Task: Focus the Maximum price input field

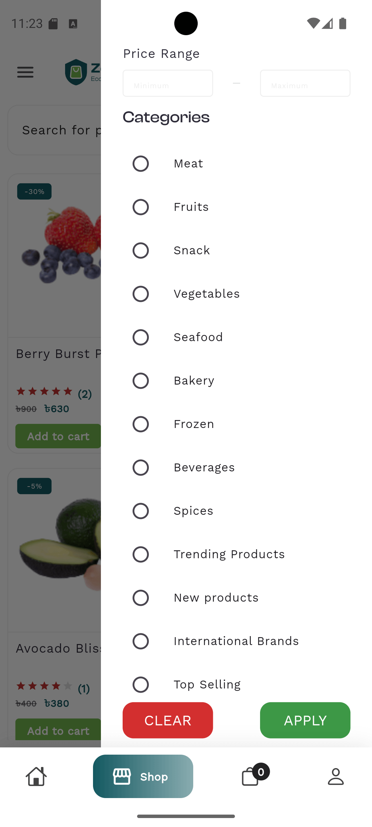Action: coord(305,83)
